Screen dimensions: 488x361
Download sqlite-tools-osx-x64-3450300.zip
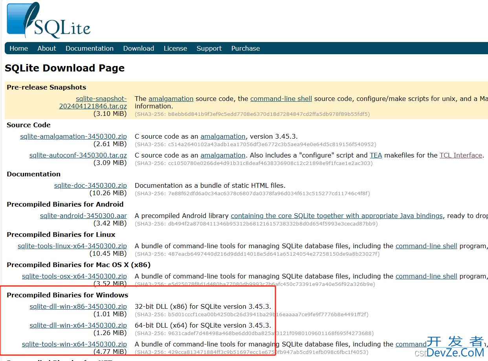[75, 276]
